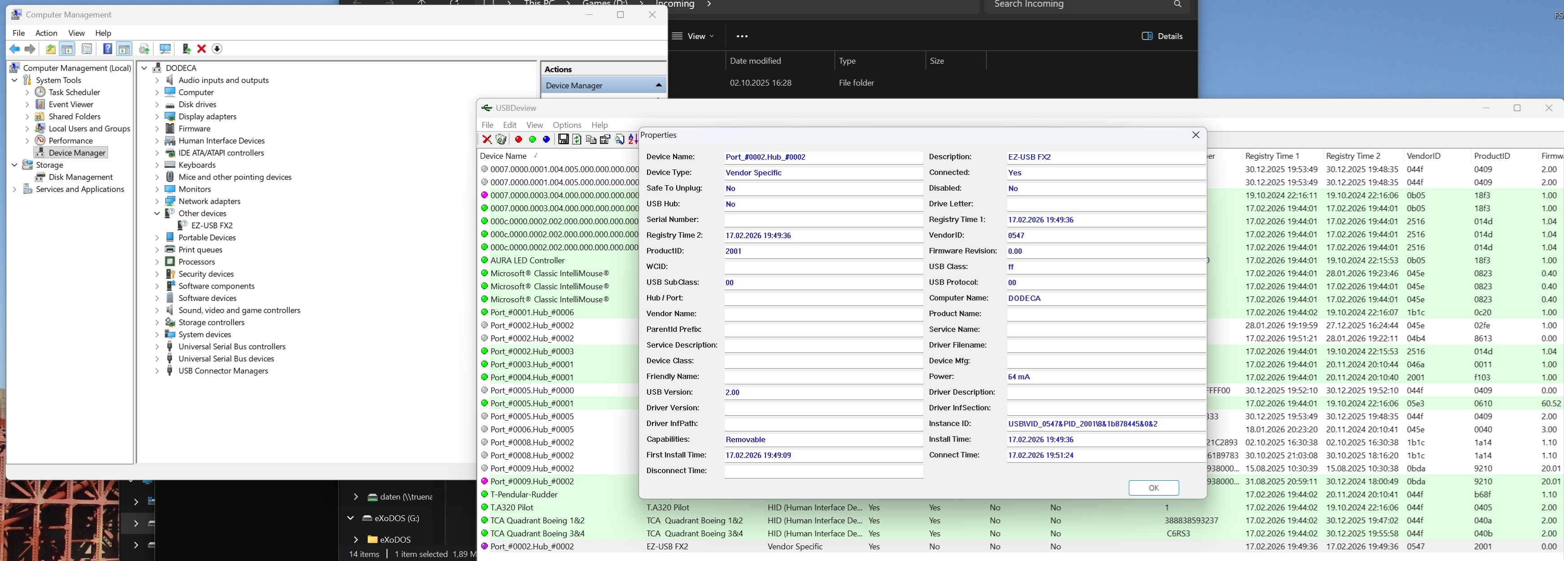
Task: Click the Instance ID field in Properties
Action: point(1105,424)
